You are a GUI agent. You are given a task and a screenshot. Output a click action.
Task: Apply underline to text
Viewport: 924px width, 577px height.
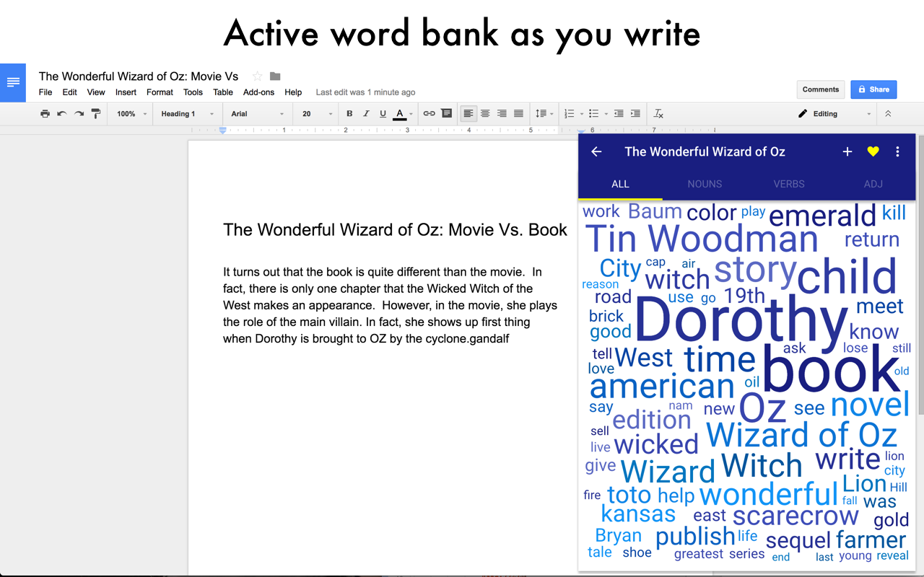(x=384, y=113)
